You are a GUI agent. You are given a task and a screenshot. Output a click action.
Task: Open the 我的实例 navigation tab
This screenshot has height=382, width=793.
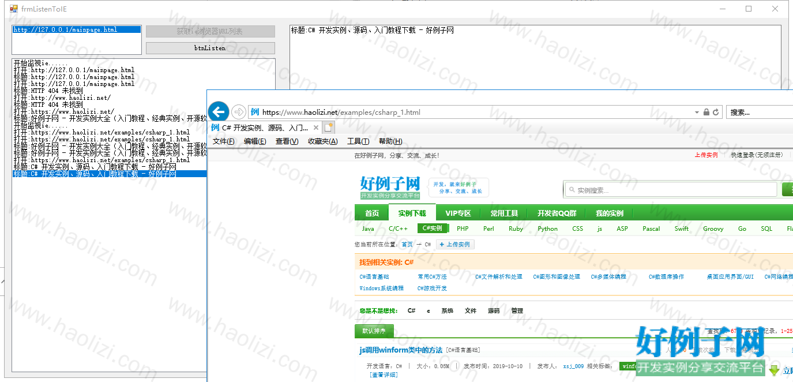[610, 213]
